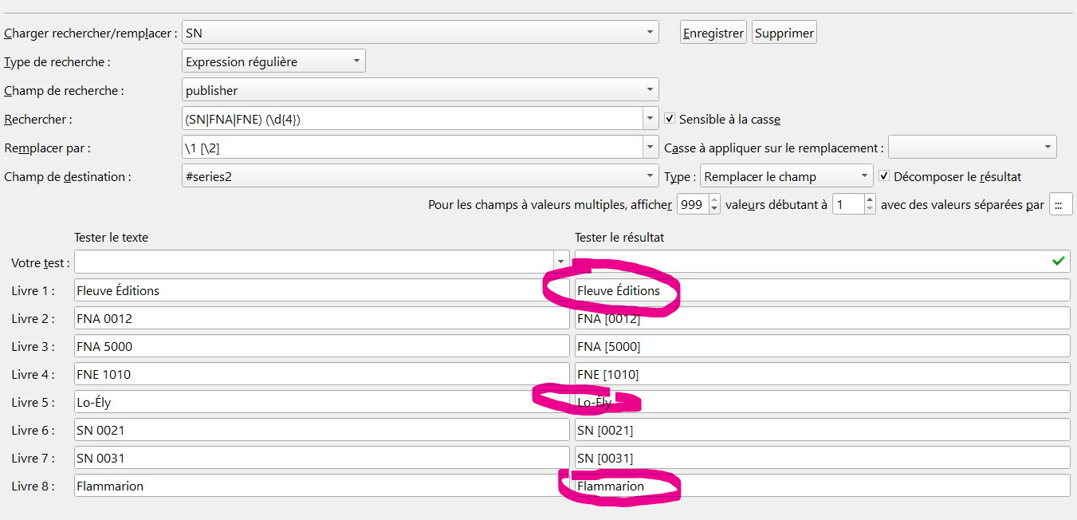Expand the Remplacer par history arrow
This screenshot has height=520, width=1077.
651,148
